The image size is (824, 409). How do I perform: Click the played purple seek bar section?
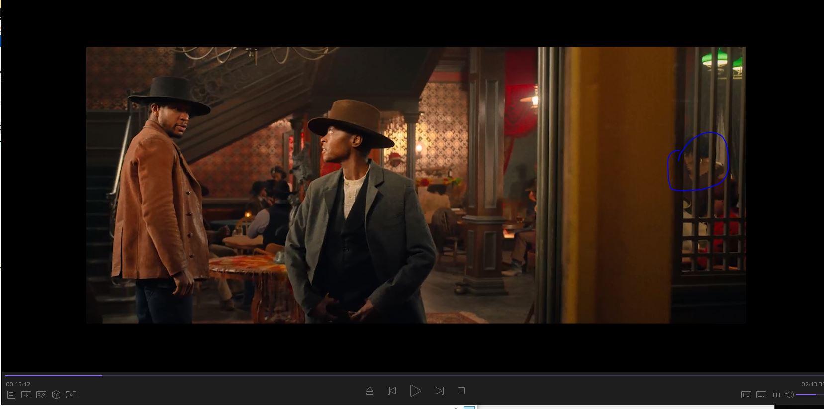(50, 376)
